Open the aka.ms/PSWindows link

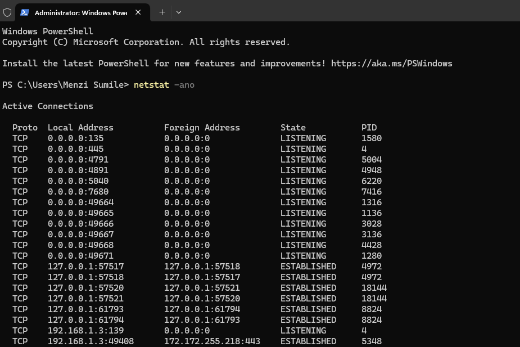391,64
